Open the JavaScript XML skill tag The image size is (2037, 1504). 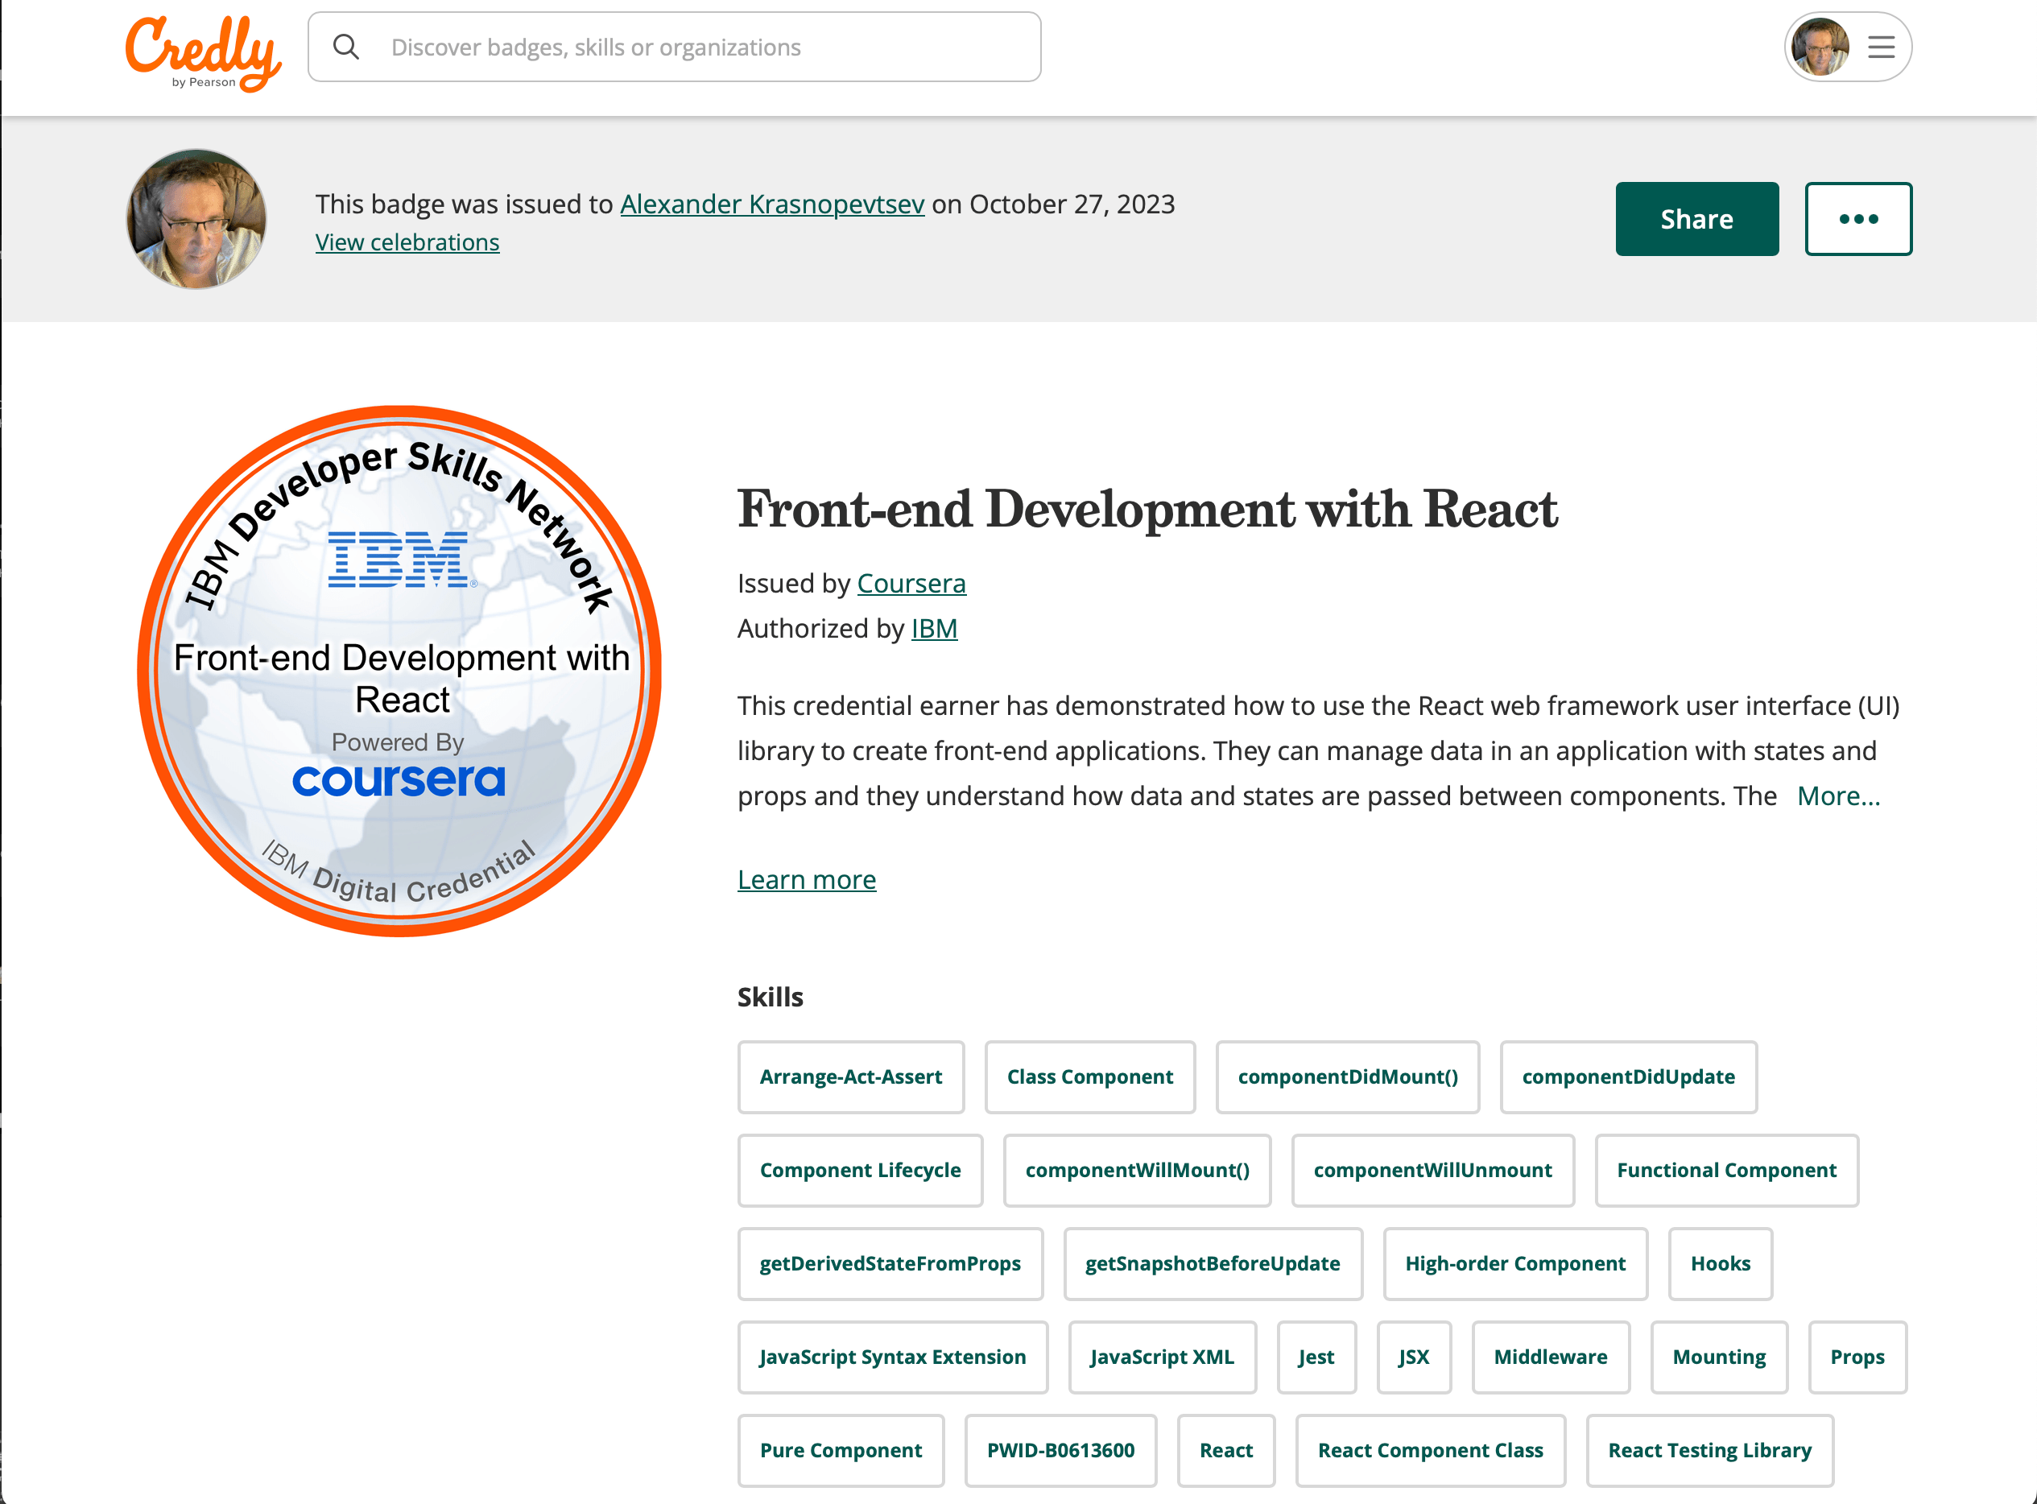[x=1163, y=1357]
